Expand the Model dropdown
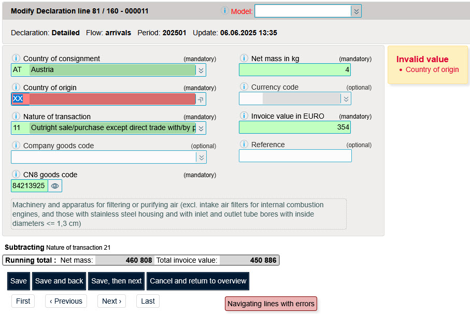This screenshot has width=470, height=314. point(355,11)
